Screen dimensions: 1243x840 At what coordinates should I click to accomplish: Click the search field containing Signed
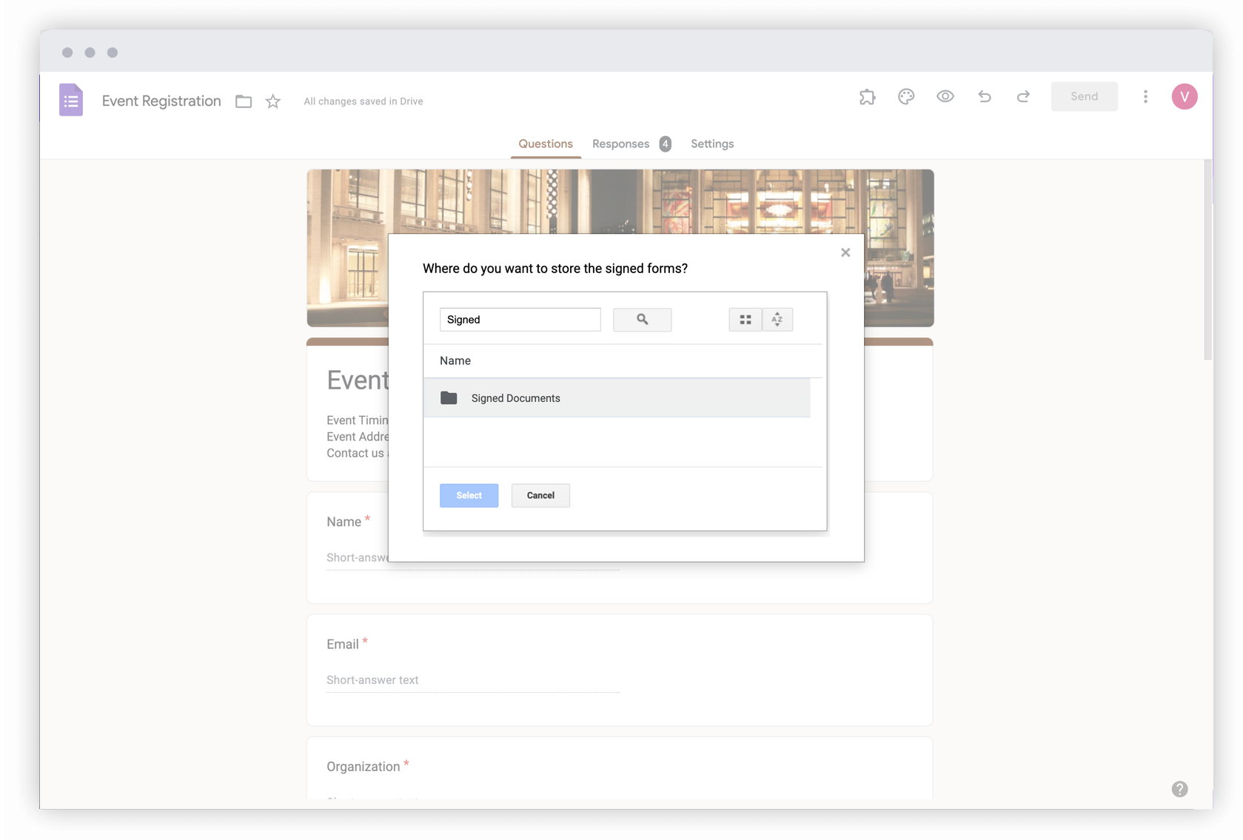(x=520, y=319)
